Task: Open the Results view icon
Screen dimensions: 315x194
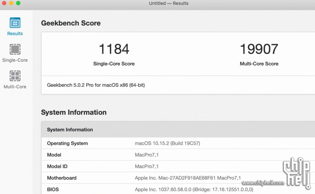Action: [x=15, y=23]
